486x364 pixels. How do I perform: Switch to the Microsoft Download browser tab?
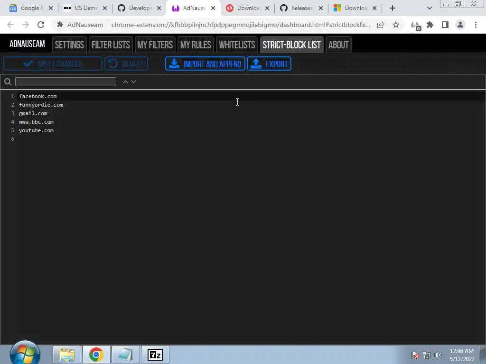(x=355, y=8)
